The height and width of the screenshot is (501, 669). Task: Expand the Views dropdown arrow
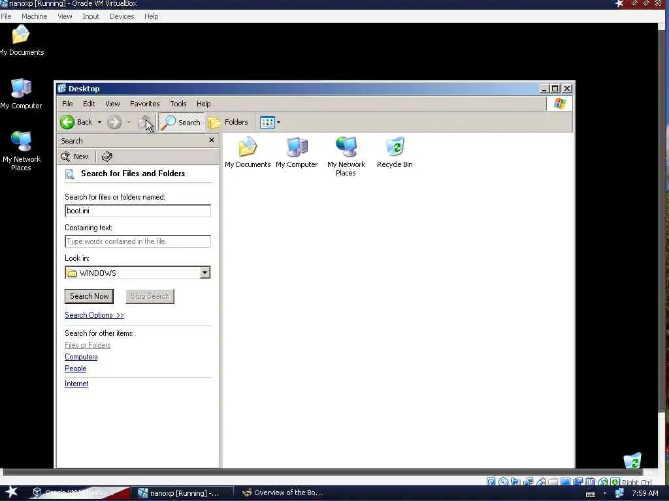point(278,122)
